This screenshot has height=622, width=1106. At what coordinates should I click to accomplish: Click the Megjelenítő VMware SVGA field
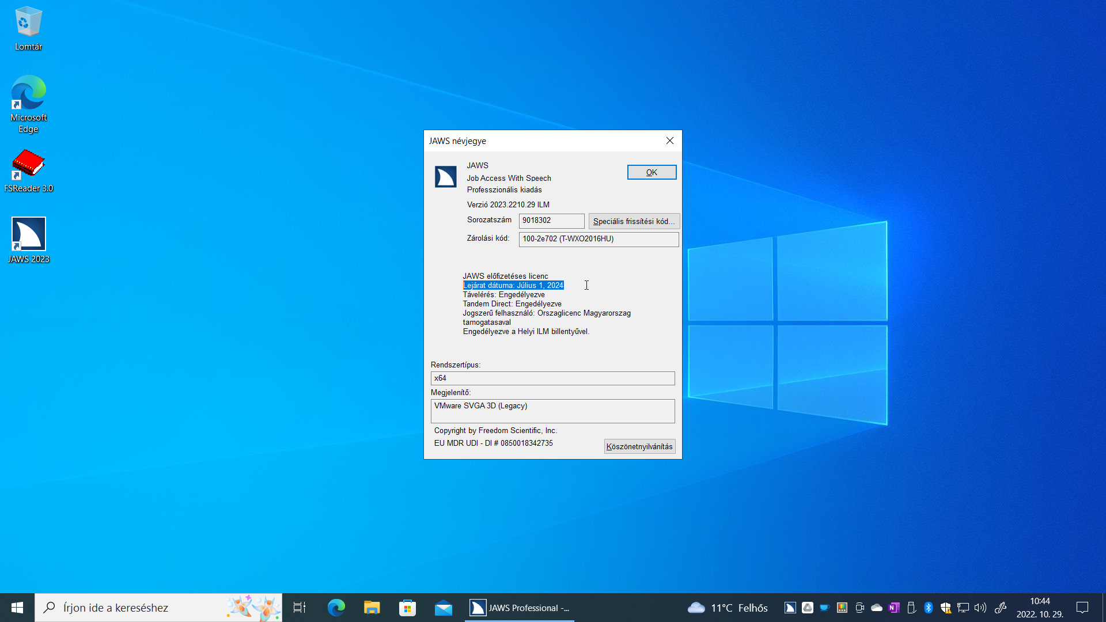click(x=552, y=411)
